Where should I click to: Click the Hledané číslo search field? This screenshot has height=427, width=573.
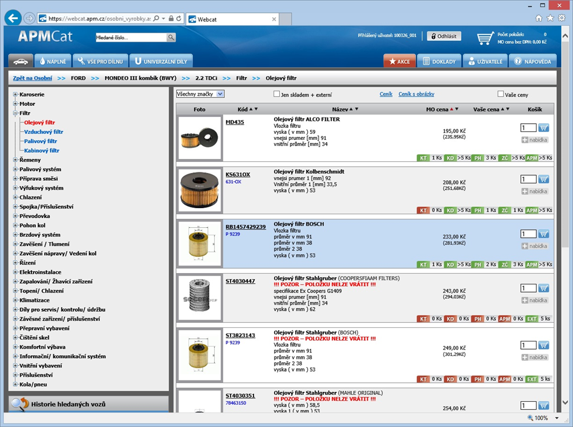(x=131, y=37)
